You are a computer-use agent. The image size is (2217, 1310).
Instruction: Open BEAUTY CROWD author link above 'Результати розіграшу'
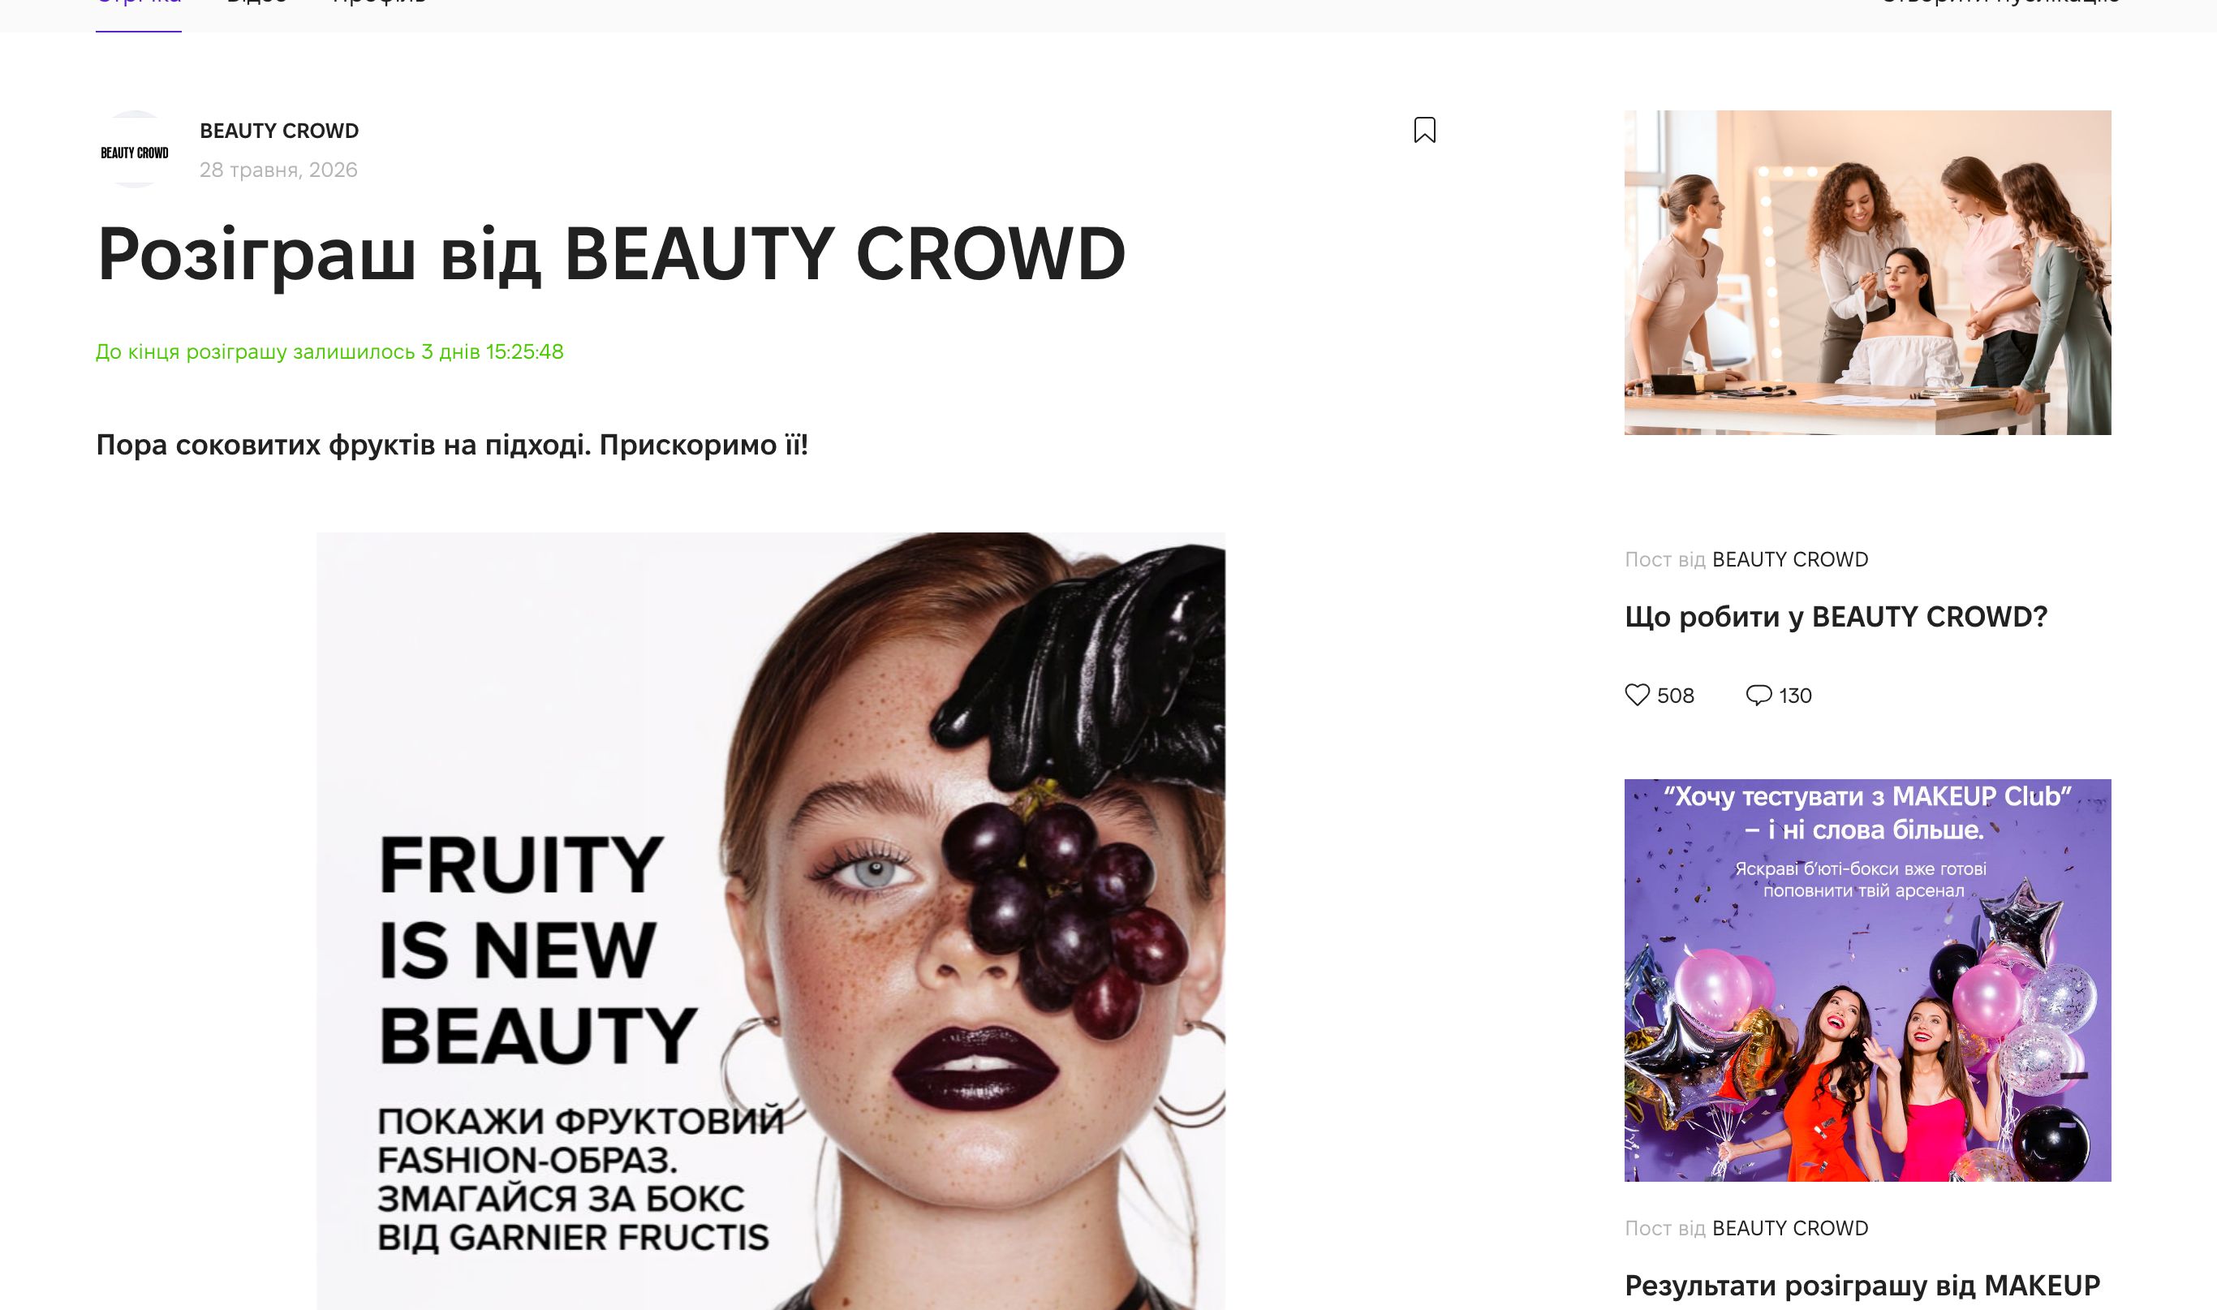[x=1790, y=1229]
